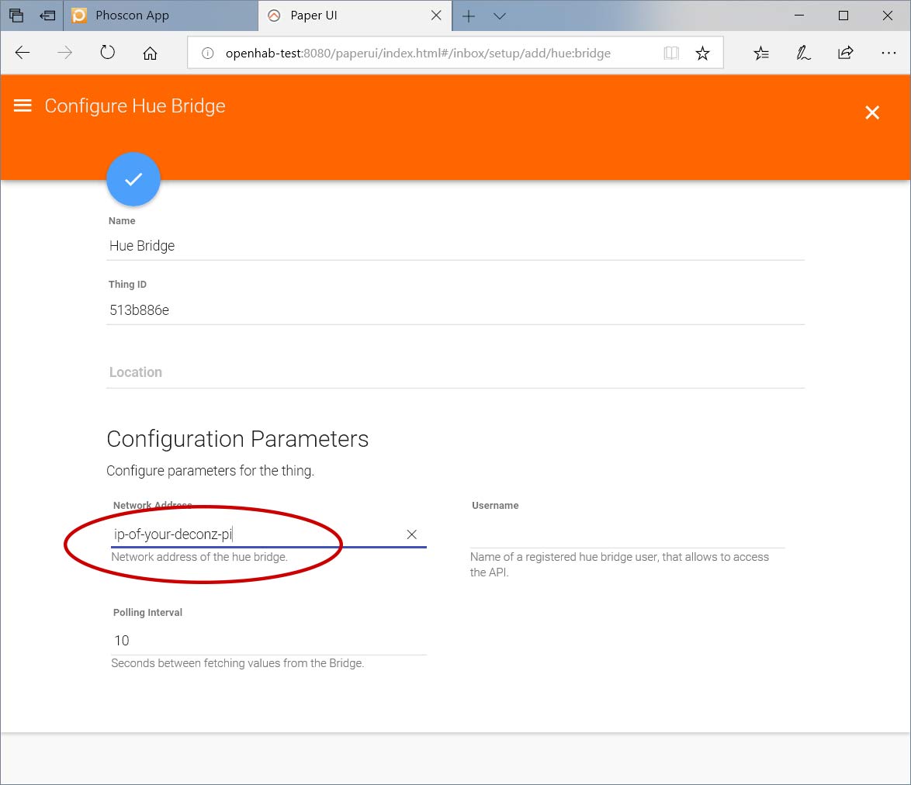Go back to previous page
The width and height of the screenshot is (911, 785).
pyautogui.click(x=23, y=53)
